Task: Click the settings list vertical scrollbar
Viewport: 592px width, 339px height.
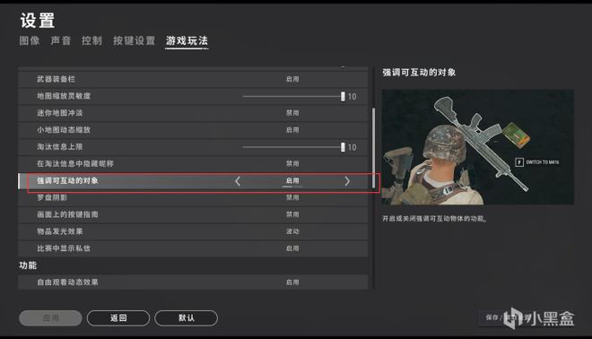Action: (374, 148)
